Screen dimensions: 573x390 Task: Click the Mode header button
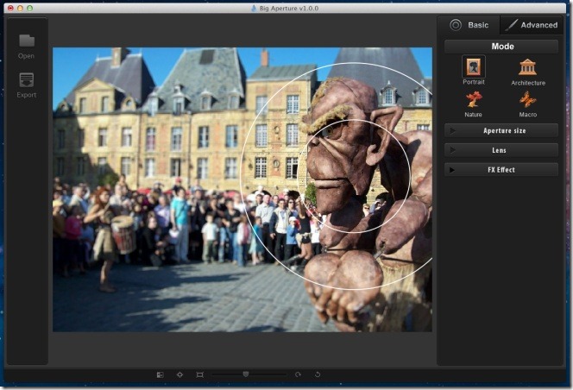pos(501,47)
